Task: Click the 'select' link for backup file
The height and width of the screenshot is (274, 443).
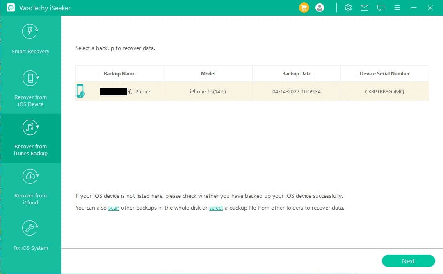Action: (216, 208)
